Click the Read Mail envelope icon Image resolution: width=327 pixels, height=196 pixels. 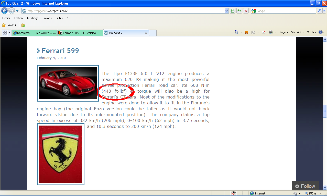pyautogui.click(x=264, y=32)
